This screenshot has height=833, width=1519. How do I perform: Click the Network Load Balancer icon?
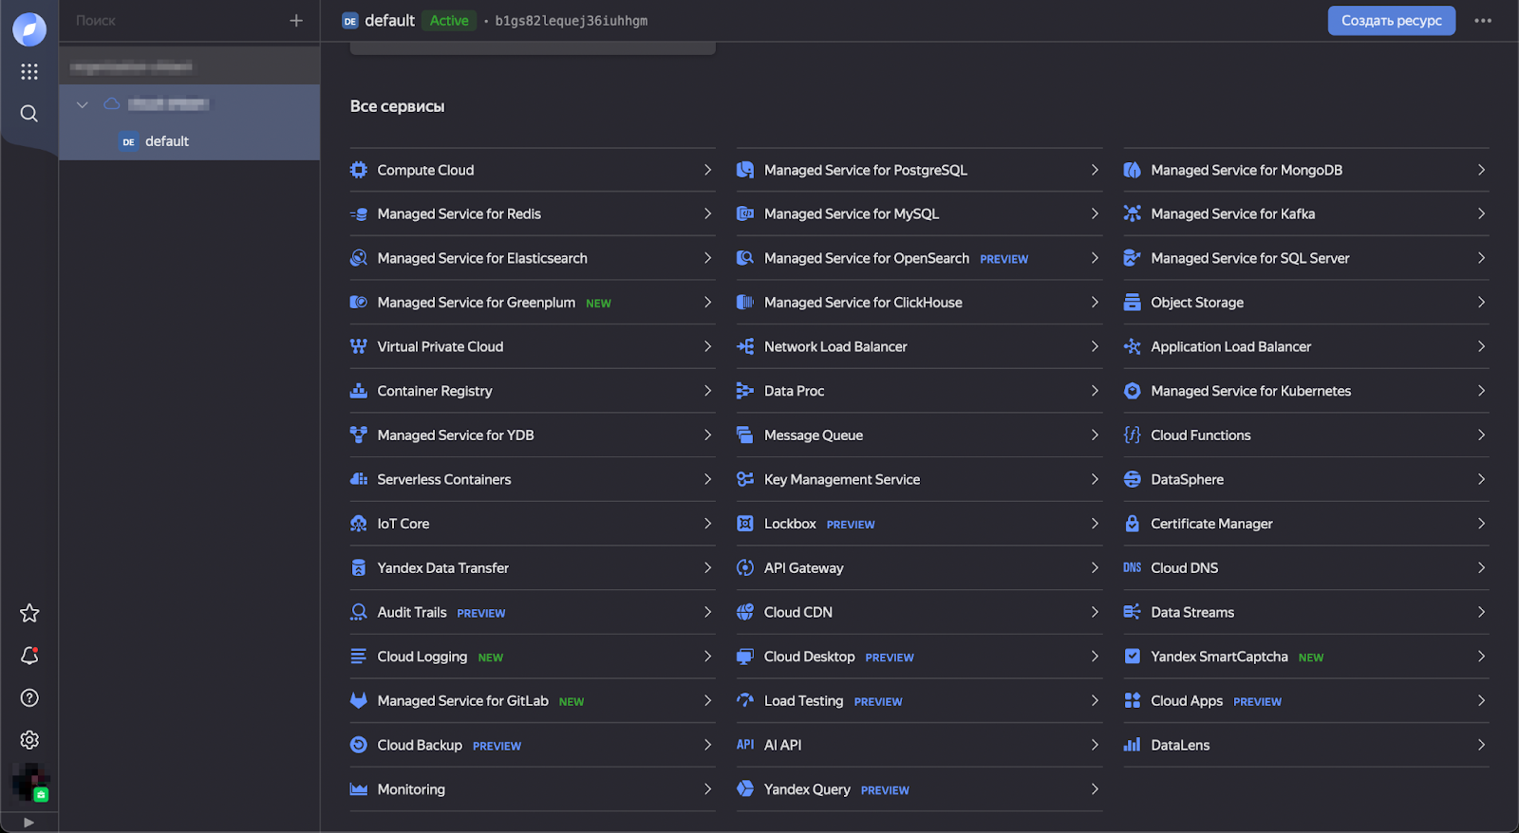pyautogui.click(x=745, y=347)
